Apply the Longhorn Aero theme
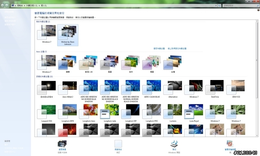Image resolution: width=260 pixels, height=156 pixels. point(89,113)
